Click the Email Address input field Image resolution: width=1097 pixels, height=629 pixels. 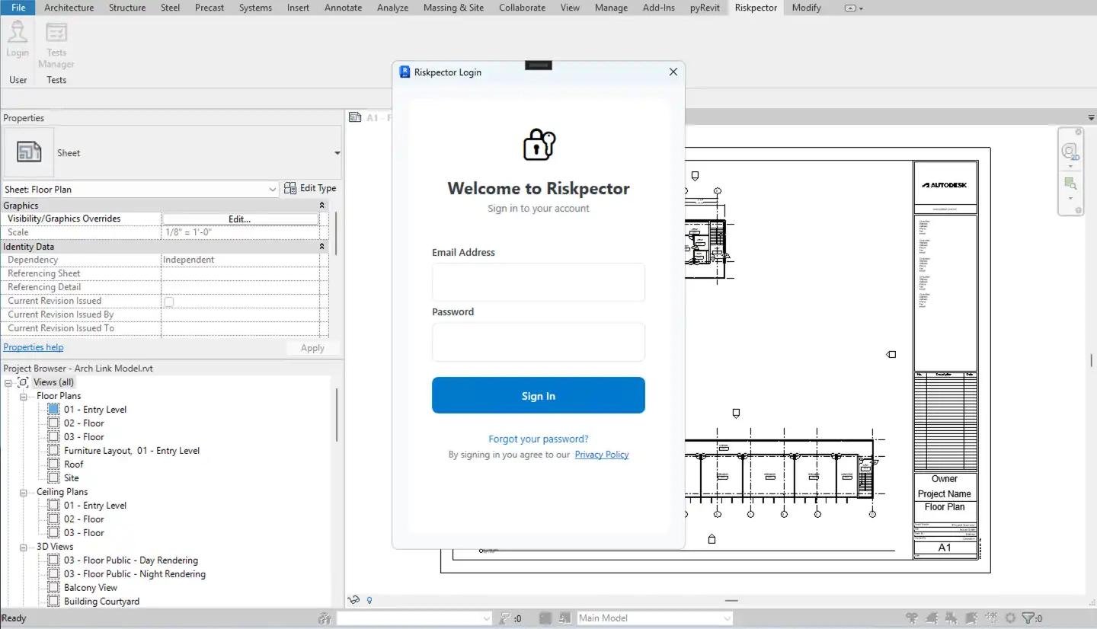pyautogui.click(x=539, y=282)
